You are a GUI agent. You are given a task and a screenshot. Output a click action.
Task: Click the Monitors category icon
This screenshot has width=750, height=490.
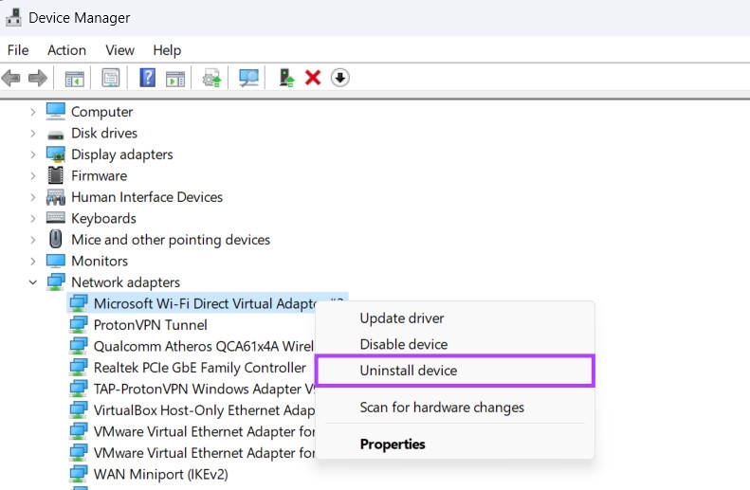pyautogui.click(x=56, y=261)
